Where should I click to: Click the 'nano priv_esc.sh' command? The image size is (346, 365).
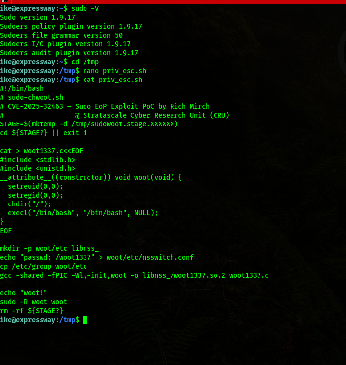[115, 71]
